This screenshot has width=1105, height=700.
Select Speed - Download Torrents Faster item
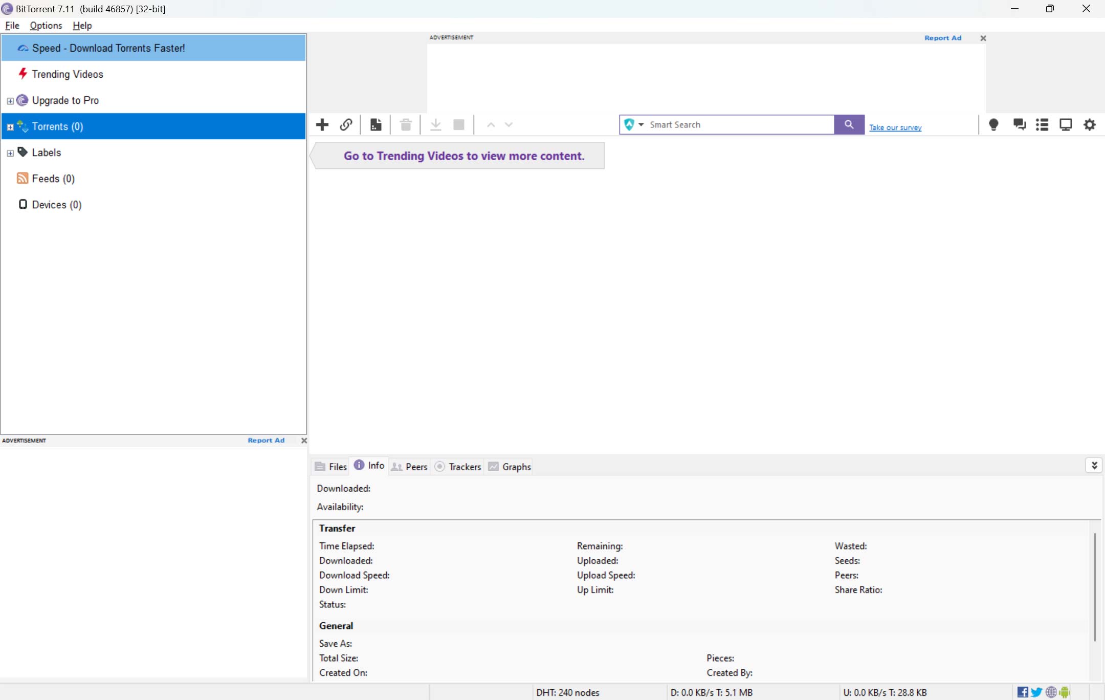154,48
